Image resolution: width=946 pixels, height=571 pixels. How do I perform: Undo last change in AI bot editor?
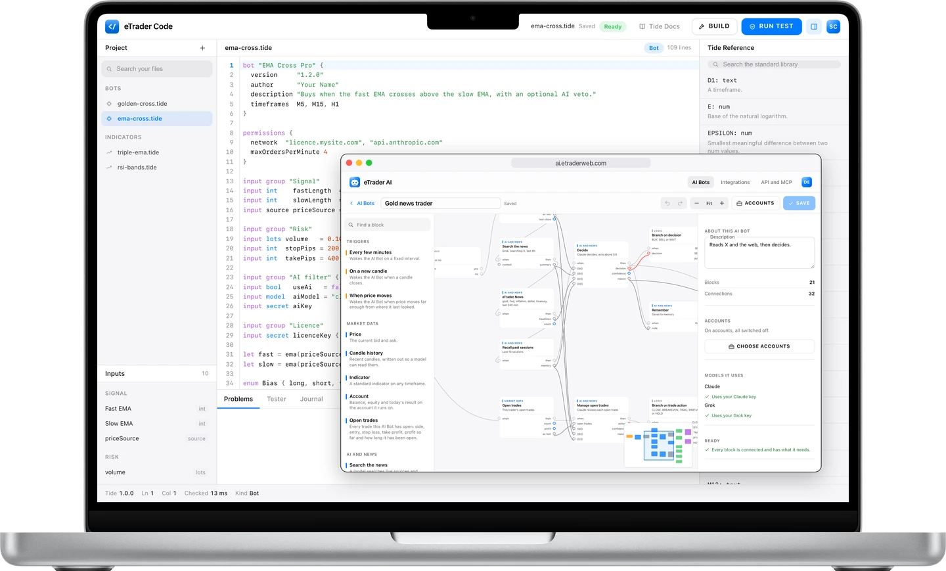click(x=667, y=203)
